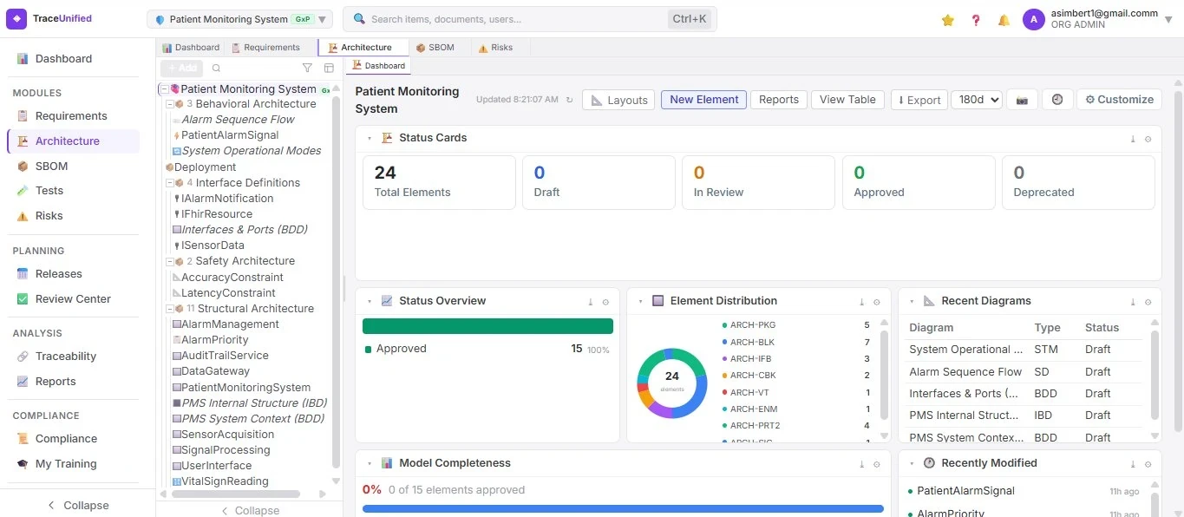Viewport: 1184px width, 517px height.
Task: Click download icon on Model Completeness widget
Action: [x=861, y=464]
